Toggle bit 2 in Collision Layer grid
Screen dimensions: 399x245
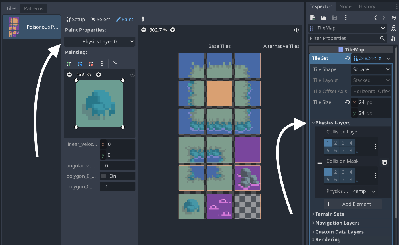[x=336, y=143]
